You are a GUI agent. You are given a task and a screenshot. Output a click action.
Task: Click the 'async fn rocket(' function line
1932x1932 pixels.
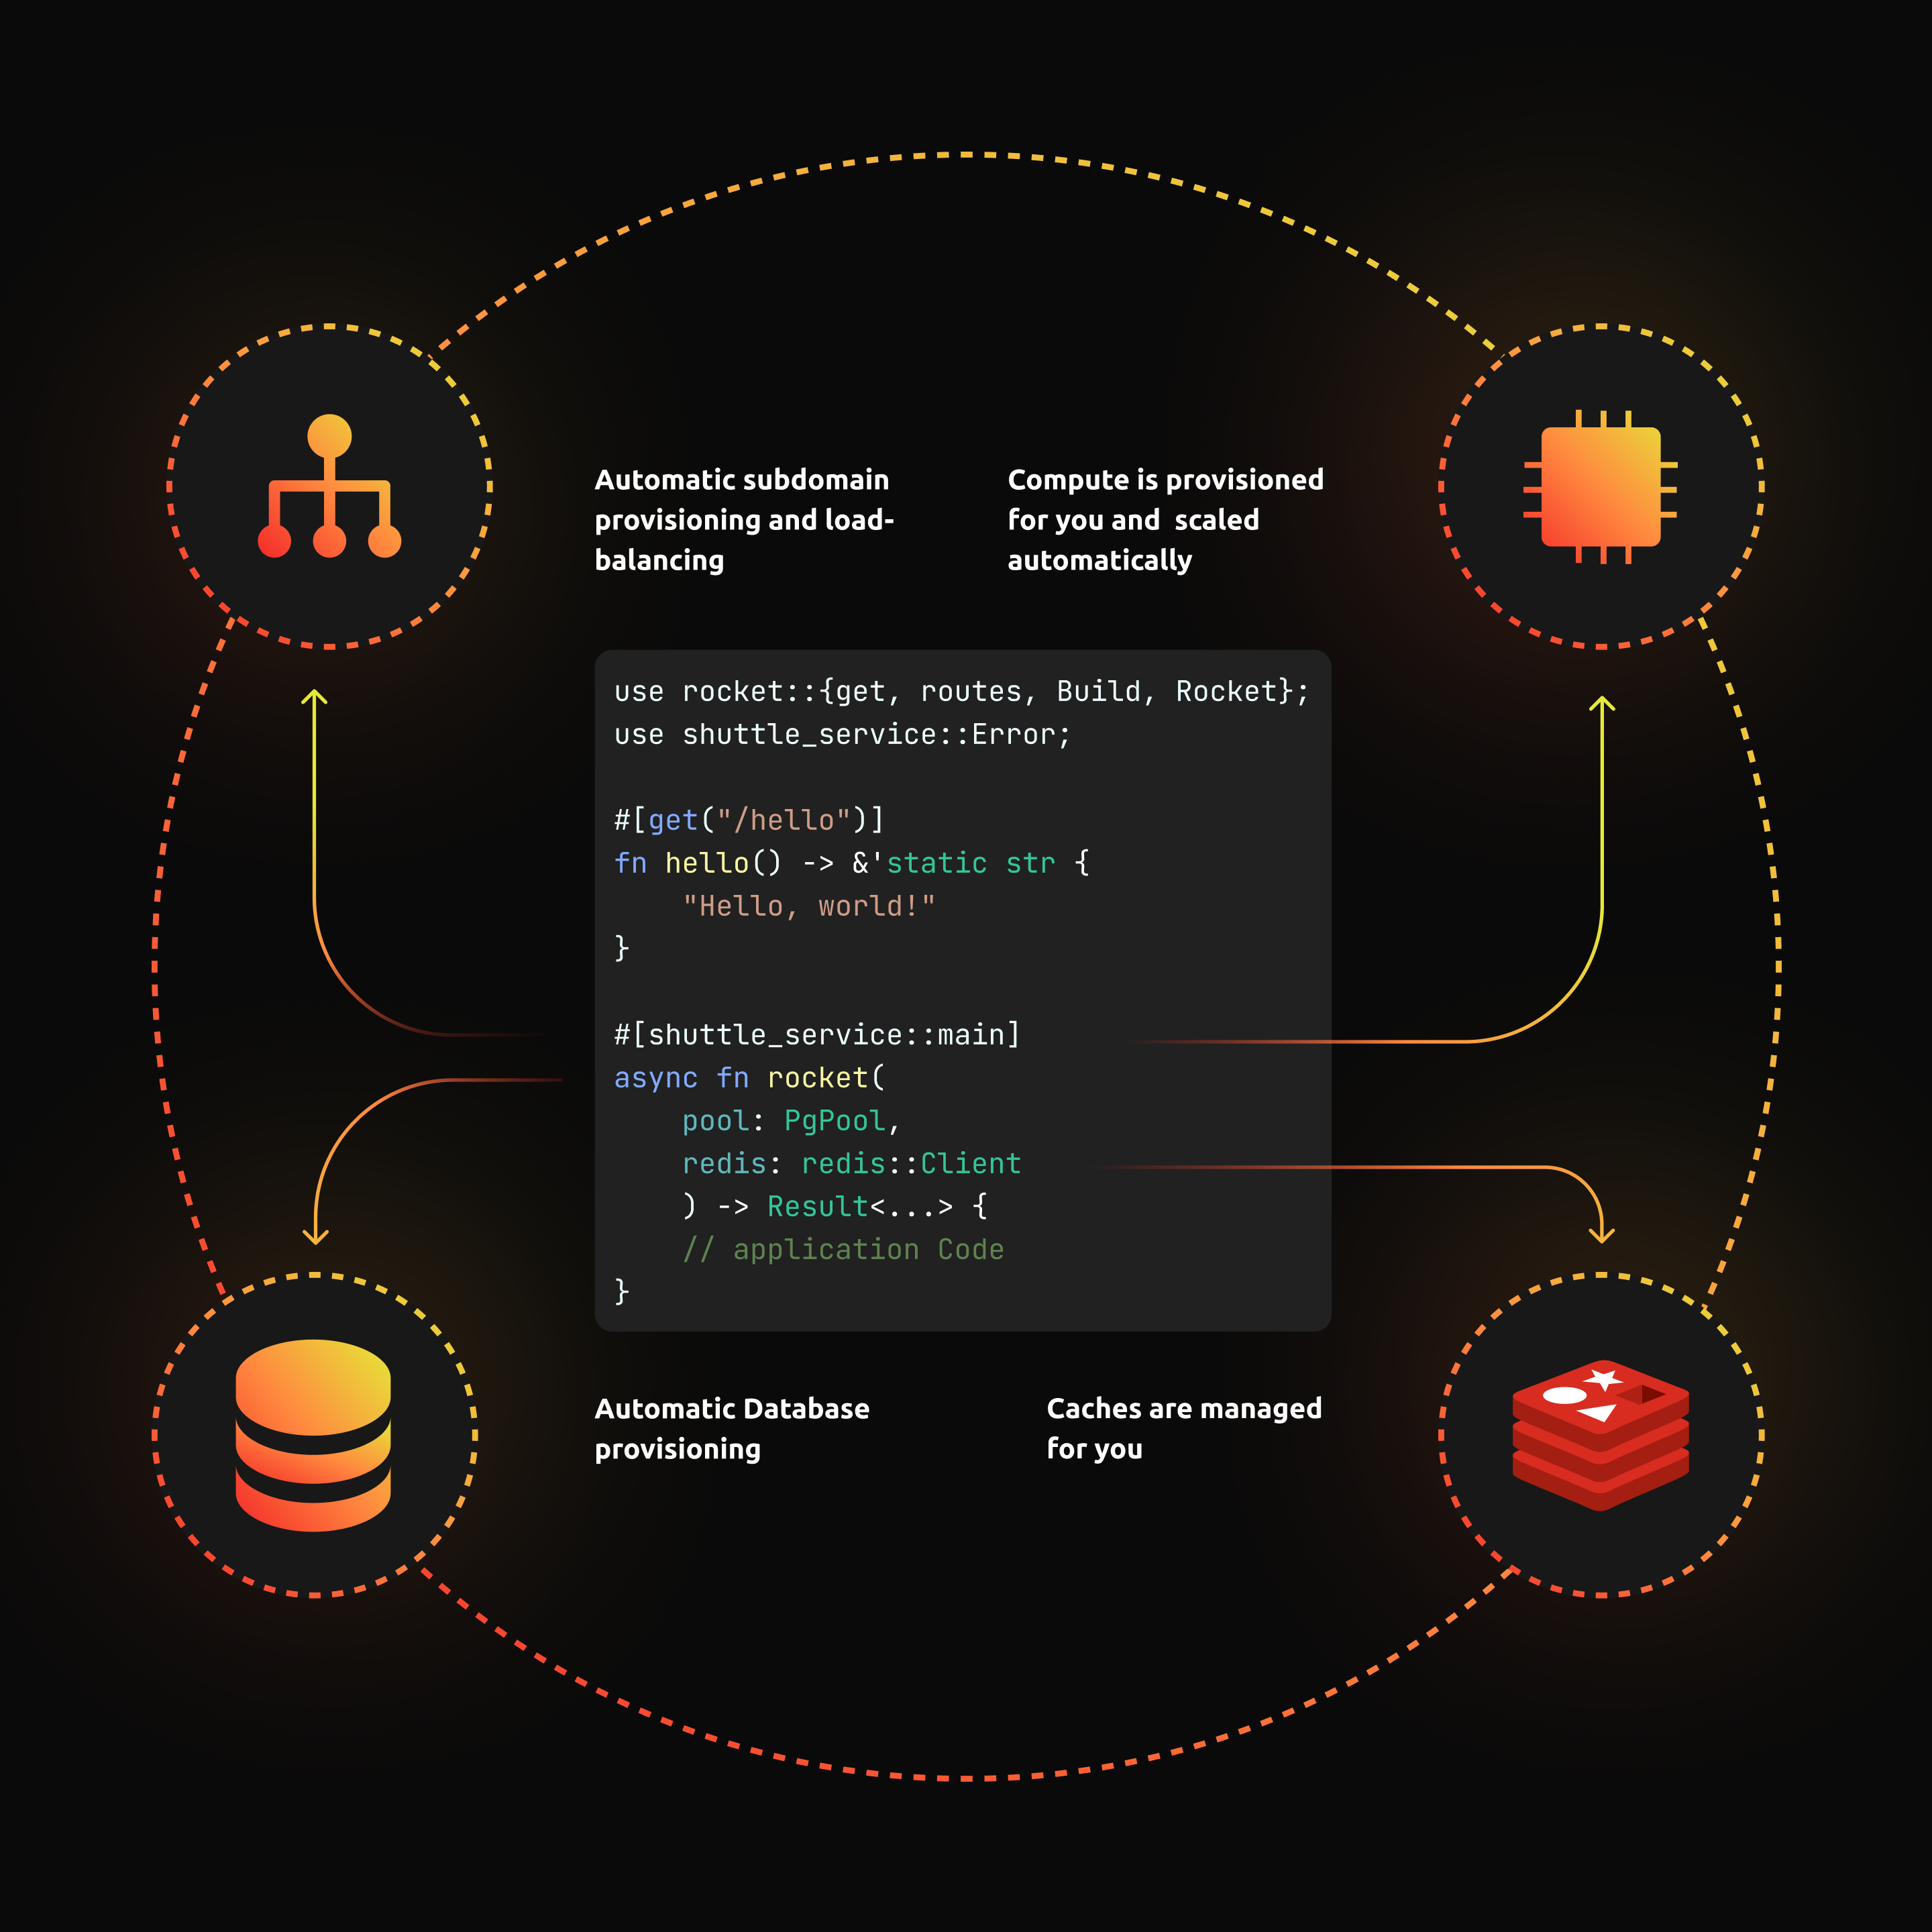pos(749,1078)
